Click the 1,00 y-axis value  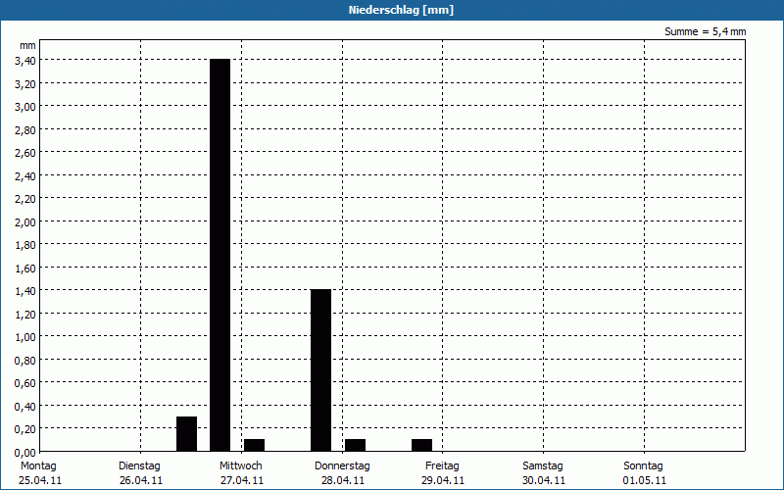(25, 337)
